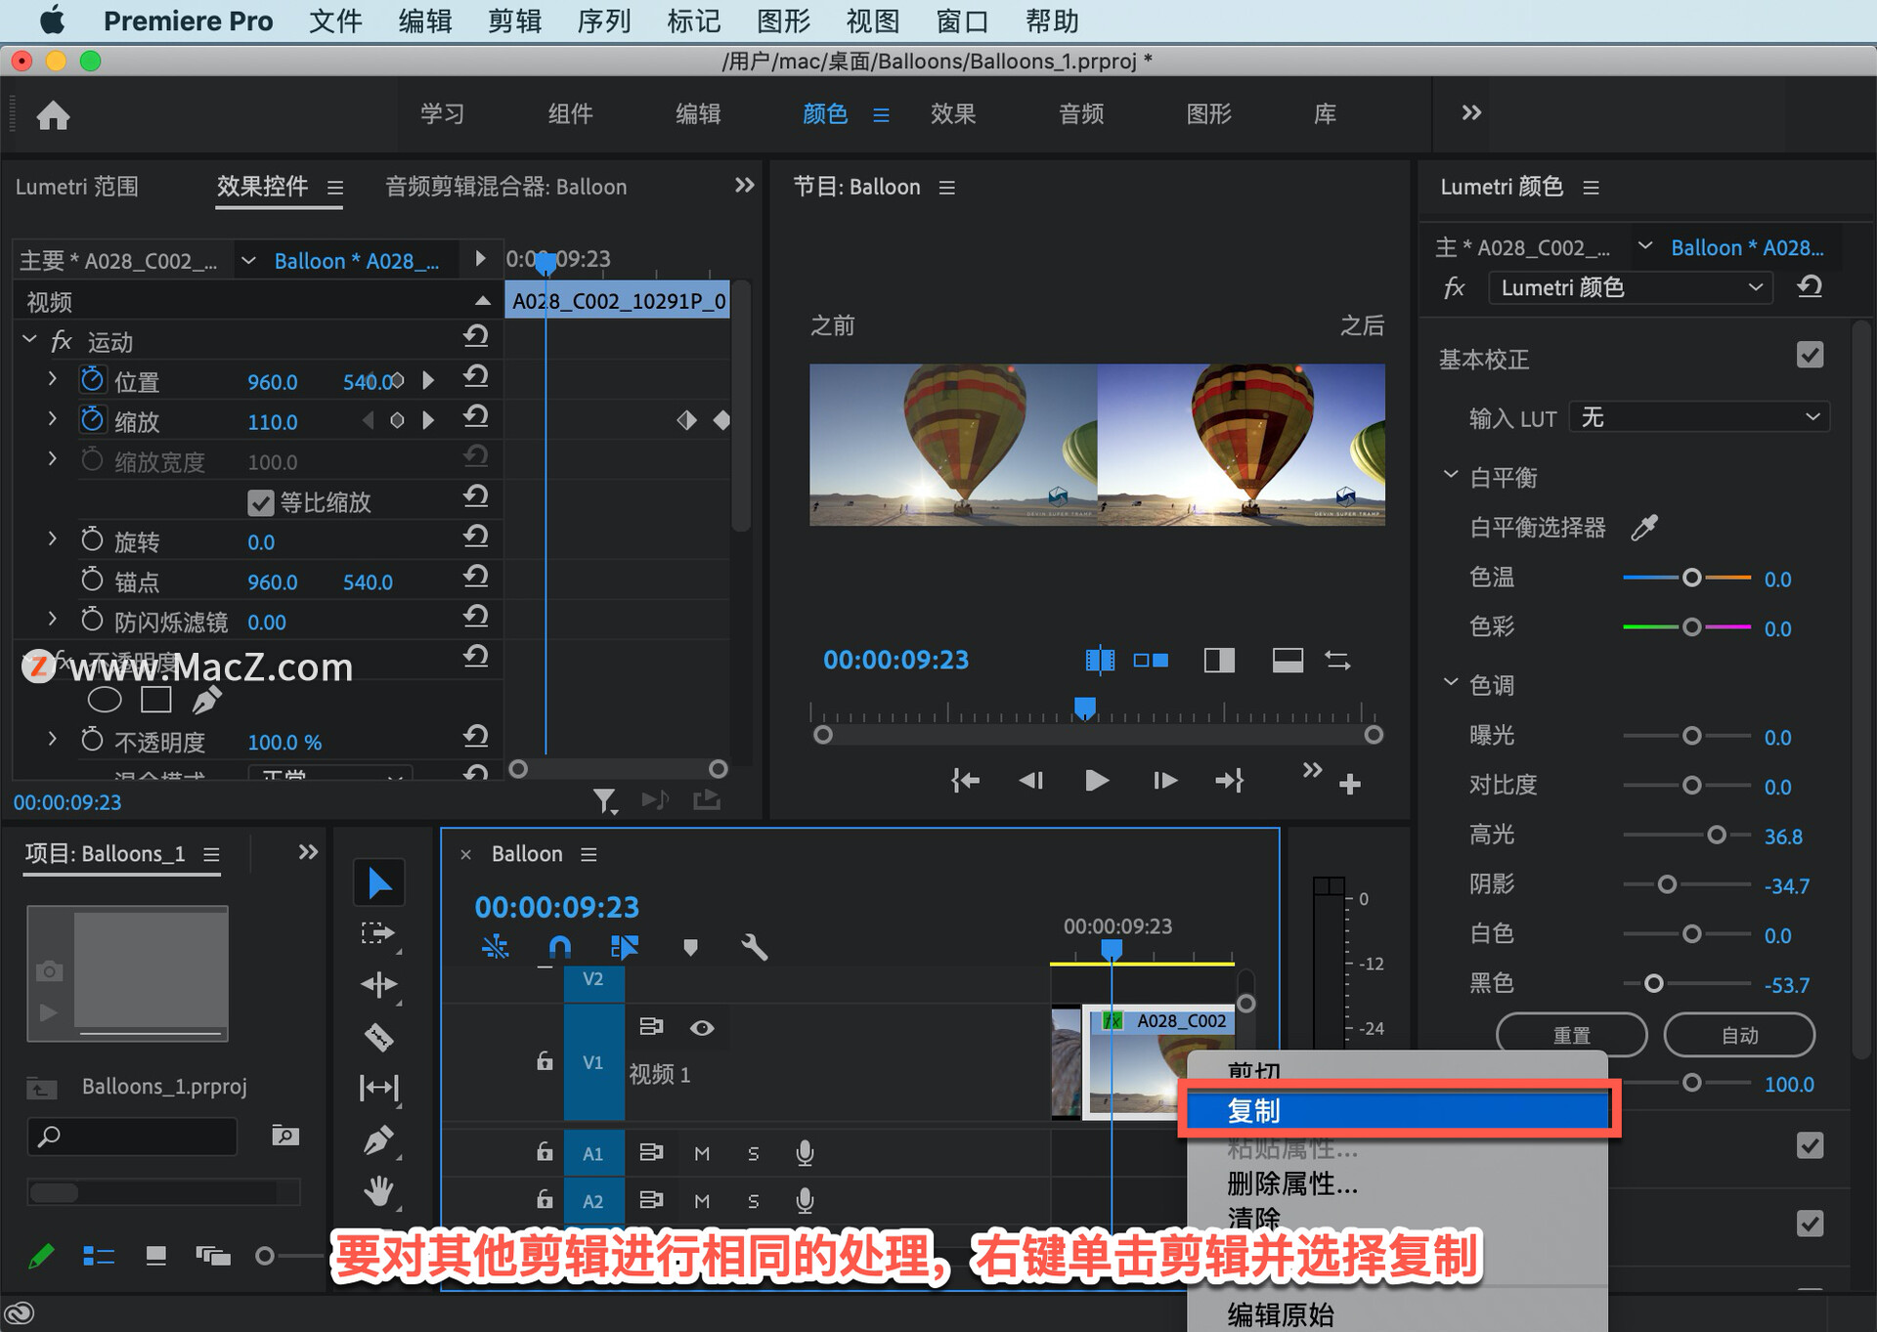Switch to vertical split comparison view
Viewport: 1877px width, 1332px height.
click(x=1219, y=661)
